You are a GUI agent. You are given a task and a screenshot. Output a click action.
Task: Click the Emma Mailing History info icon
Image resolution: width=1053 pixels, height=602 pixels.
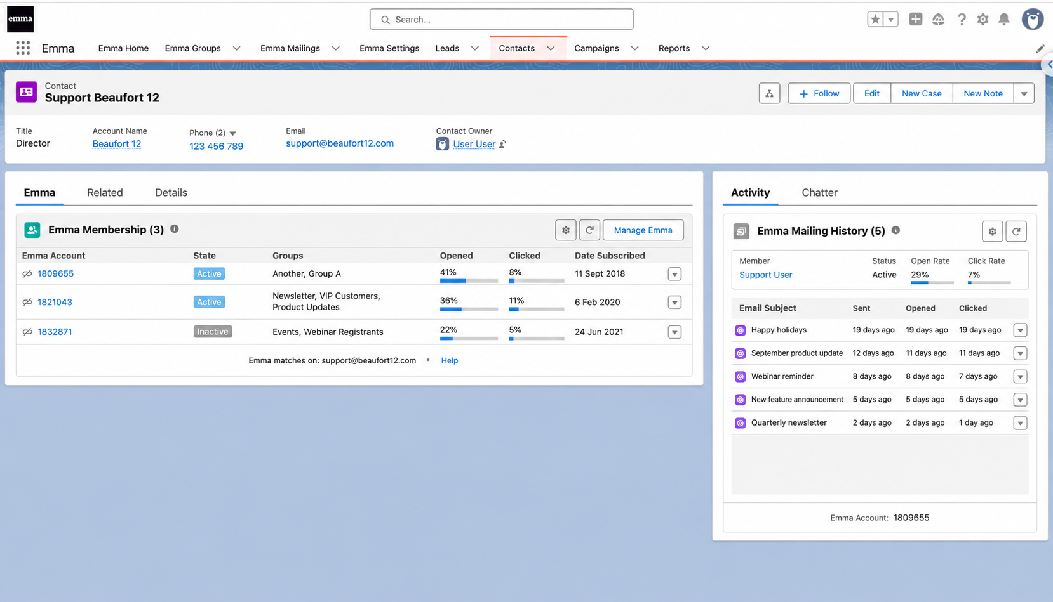895,230
